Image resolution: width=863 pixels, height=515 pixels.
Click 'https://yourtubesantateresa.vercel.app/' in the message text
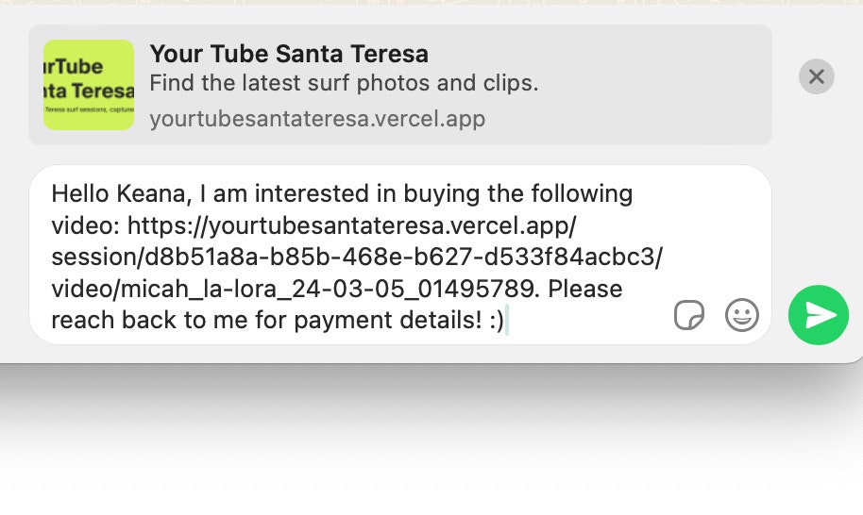tap(351, 225)
